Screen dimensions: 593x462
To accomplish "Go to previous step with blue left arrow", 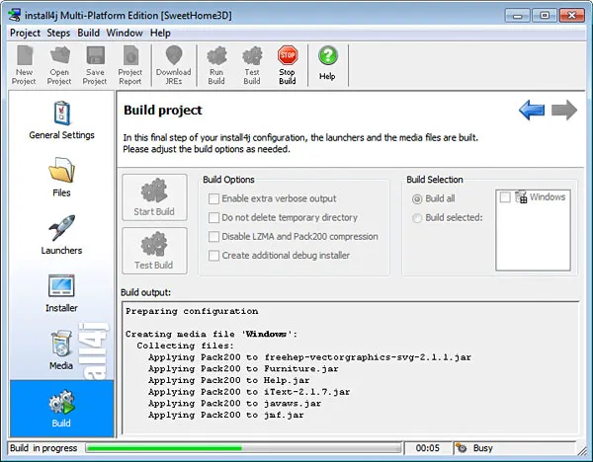I will tap(532, 111).
